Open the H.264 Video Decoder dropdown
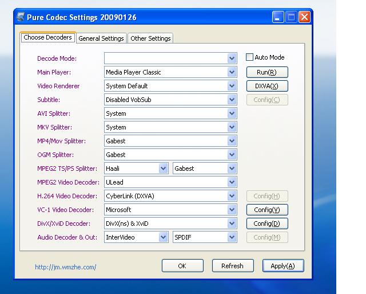This screenshot has height=294, width=366. 170,196
